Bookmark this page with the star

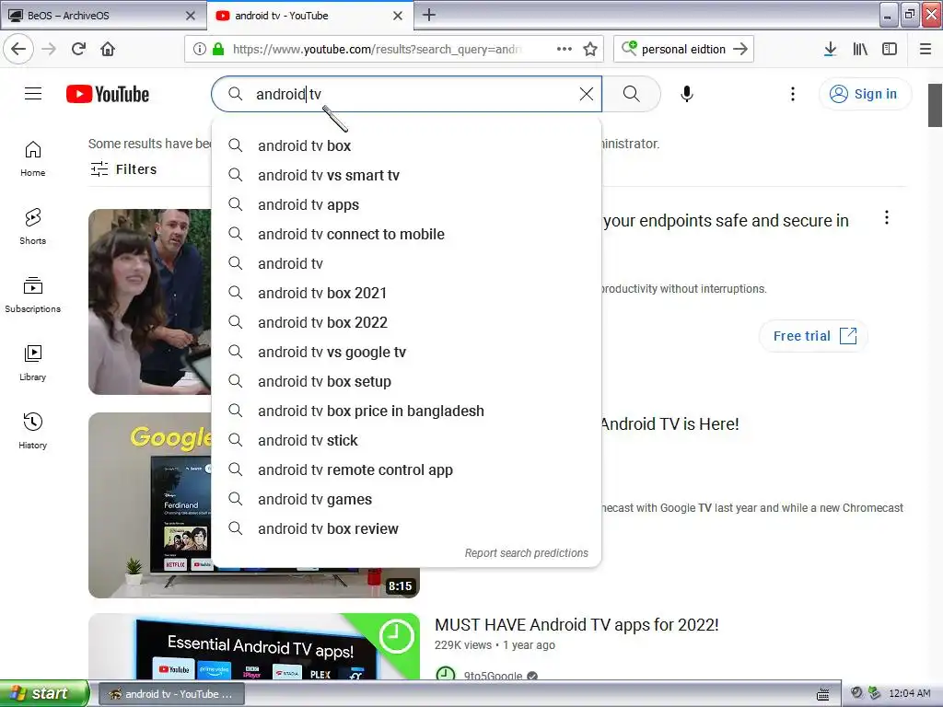590,49
